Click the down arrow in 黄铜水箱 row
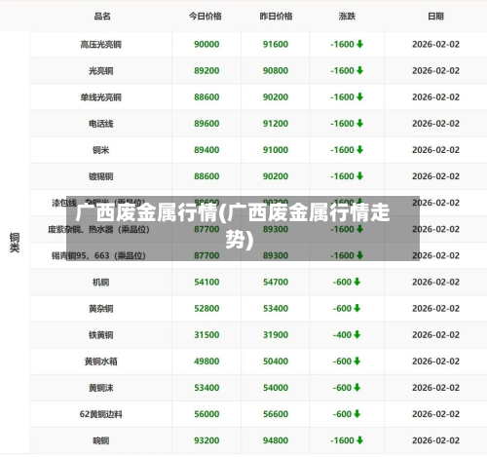The height and width of the screenshot is (457, 487). point(357,362)
